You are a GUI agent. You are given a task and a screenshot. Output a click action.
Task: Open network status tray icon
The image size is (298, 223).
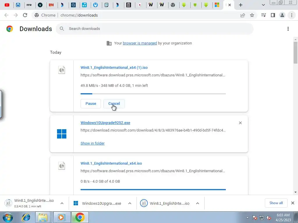262,217
